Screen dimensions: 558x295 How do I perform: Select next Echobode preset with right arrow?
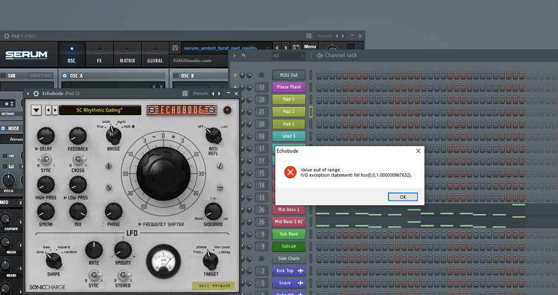pos(55,110)
